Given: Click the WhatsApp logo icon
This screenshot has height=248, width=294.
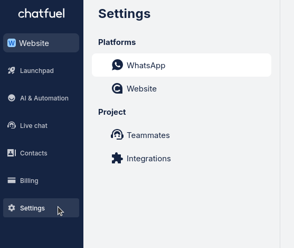Looking at the screenshot, I should (x=117, y=65).
